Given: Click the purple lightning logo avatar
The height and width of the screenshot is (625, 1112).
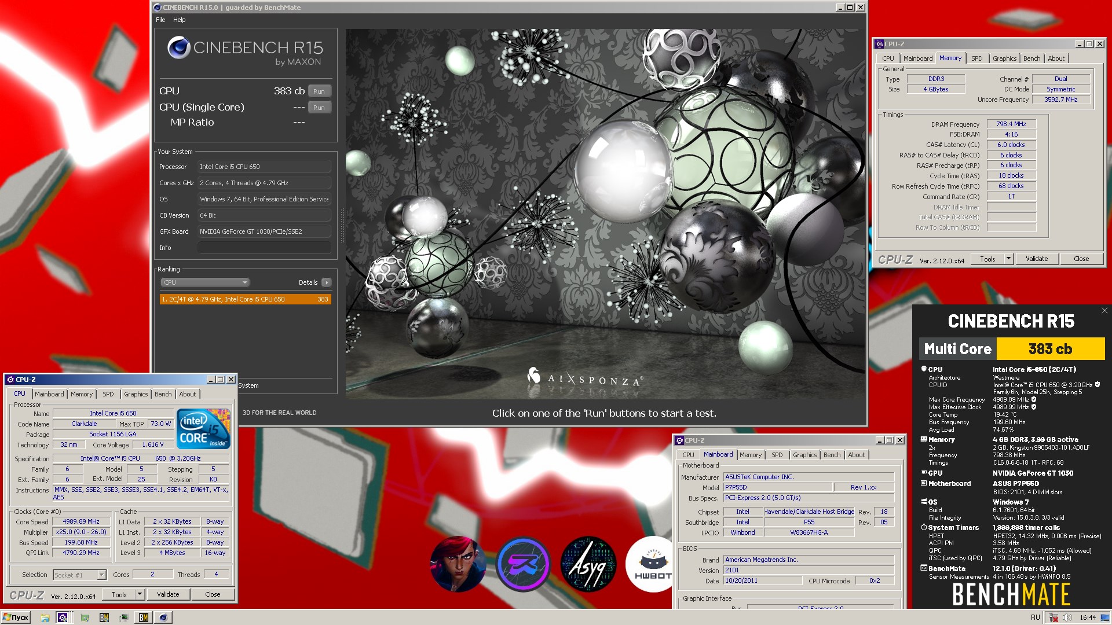Looking at the screenshot, I should (523, 564).
